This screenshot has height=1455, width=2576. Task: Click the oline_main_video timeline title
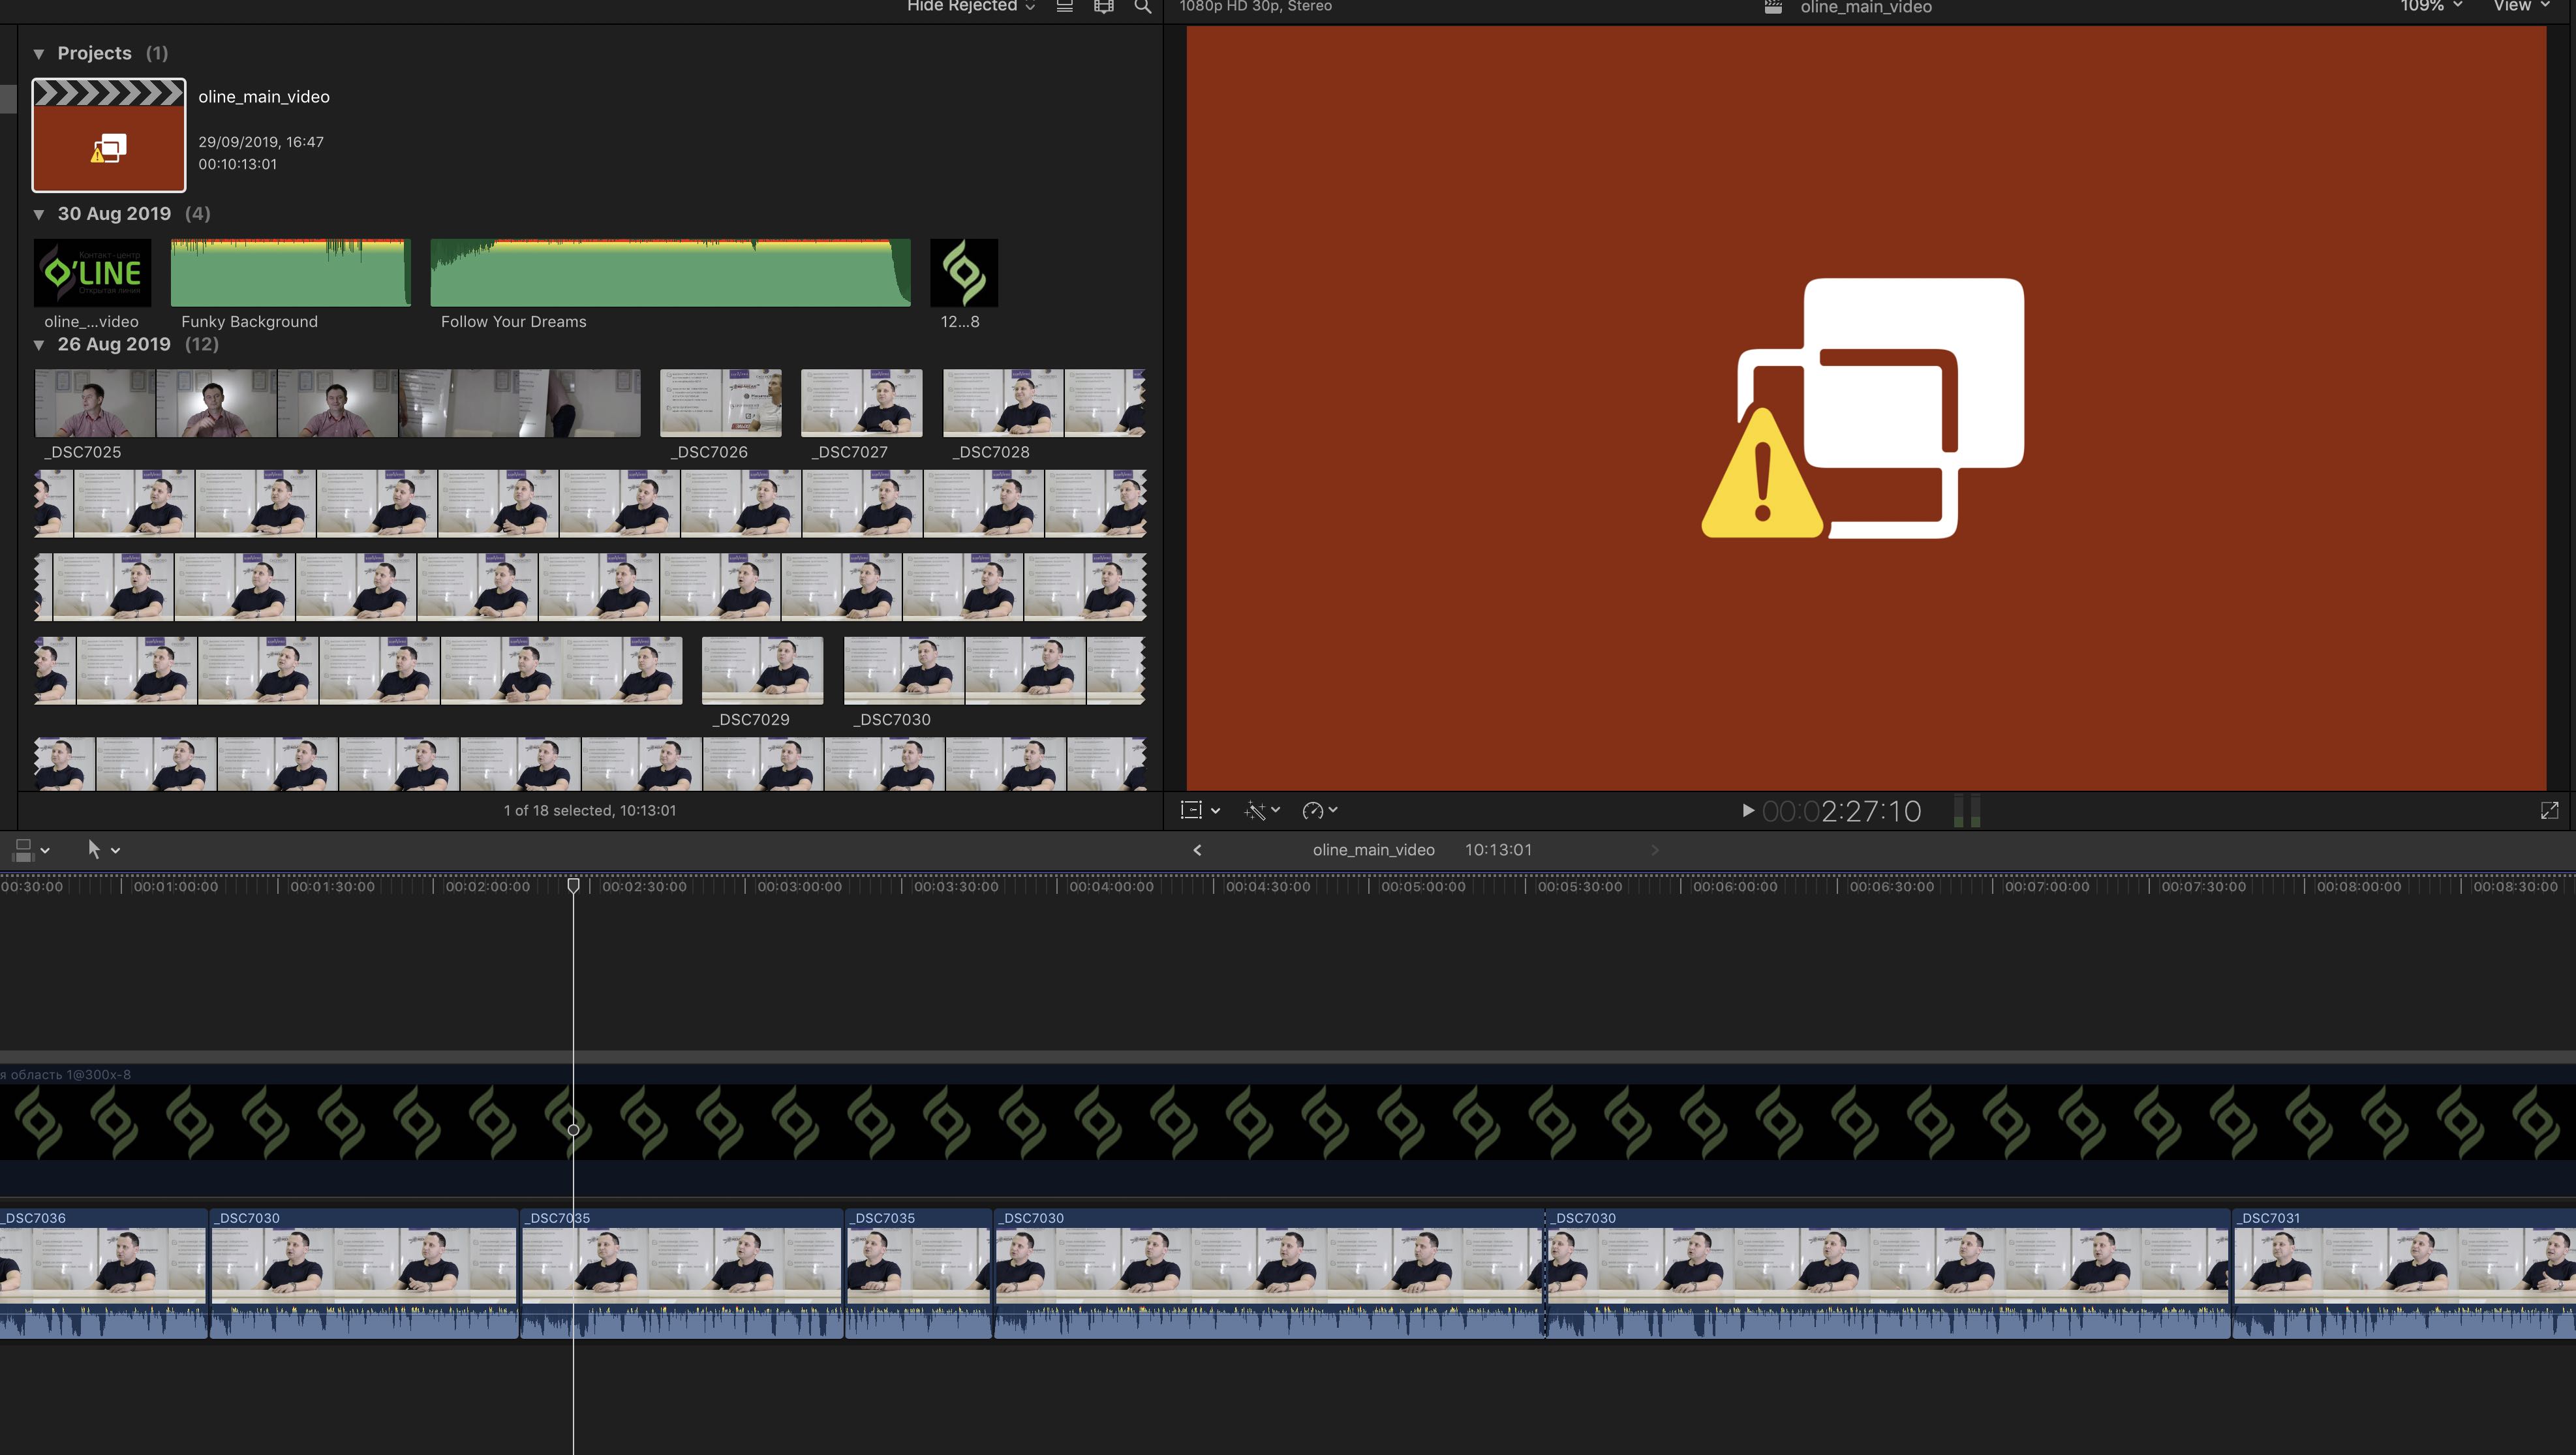(x=1373, y=850)
